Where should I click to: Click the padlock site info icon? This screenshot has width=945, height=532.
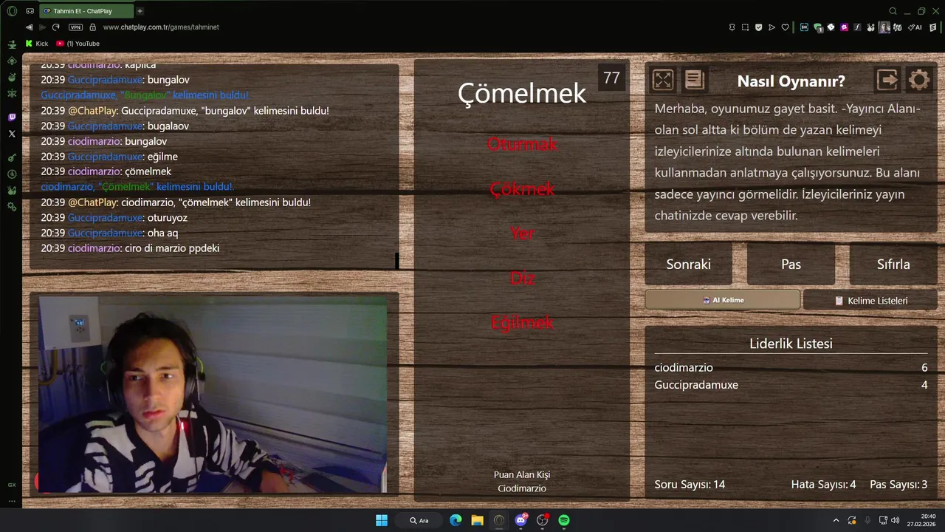pyautogui.click(x=92, y=27)
